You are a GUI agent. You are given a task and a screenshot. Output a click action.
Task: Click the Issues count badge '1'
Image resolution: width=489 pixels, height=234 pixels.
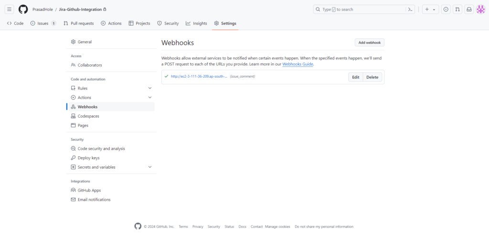(53, 23)
